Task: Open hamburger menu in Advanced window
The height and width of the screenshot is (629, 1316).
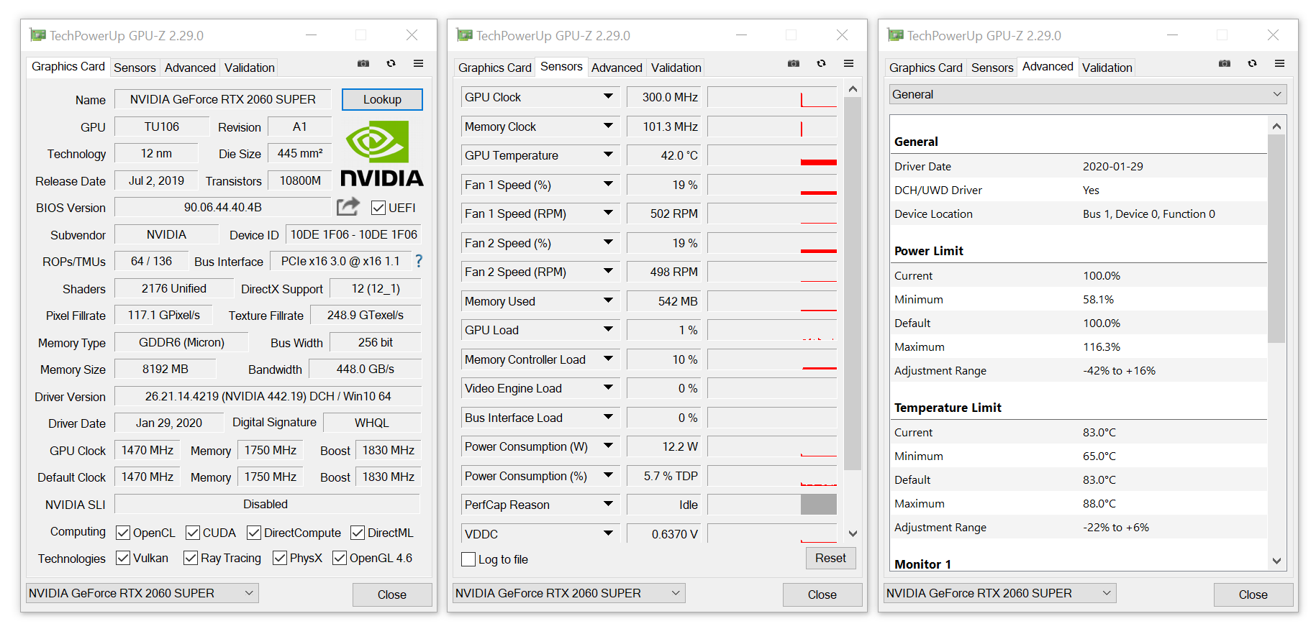Action: coord(1279,64)
